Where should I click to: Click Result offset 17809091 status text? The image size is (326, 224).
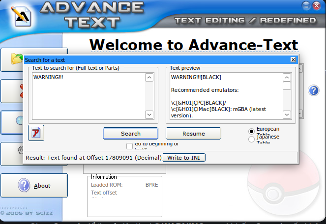pyautogui.click(x=93, y=158)
